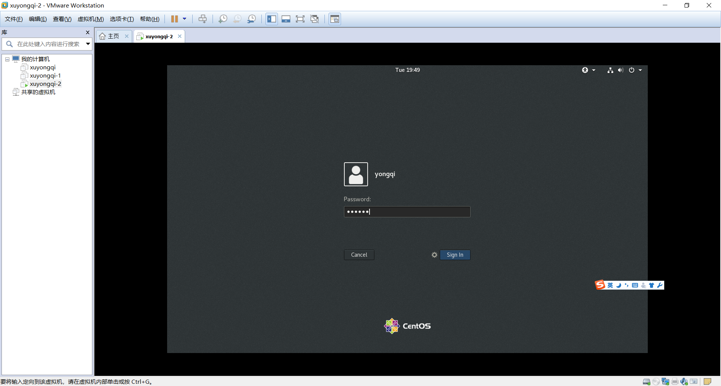Minimize the VMware Workstation window

(x=665, y=5)
